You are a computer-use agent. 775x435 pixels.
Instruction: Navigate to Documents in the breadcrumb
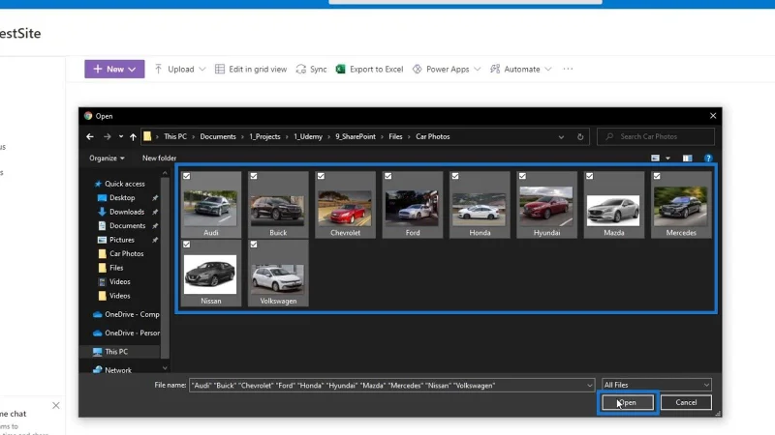click(x=218, y=136)
